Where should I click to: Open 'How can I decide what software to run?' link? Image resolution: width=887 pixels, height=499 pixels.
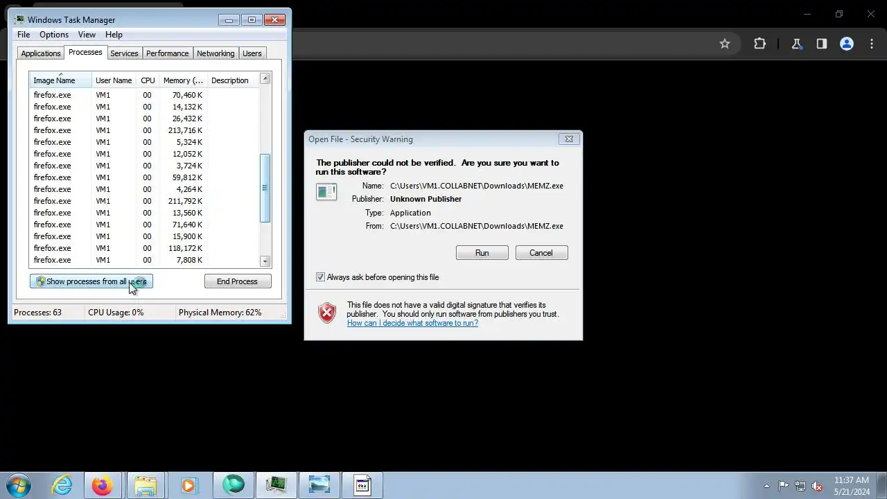tap(412, 323)
